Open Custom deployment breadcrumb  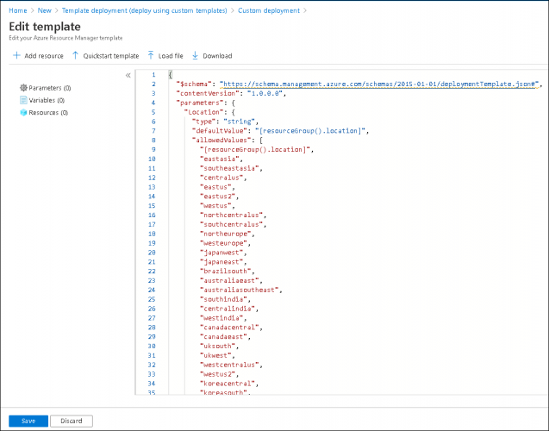pos(268,10)
